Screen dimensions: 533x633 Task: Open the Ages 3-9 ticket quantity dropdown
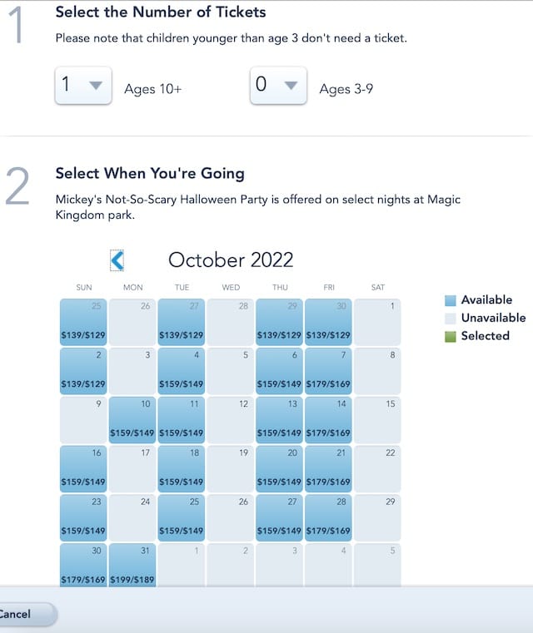278,85
